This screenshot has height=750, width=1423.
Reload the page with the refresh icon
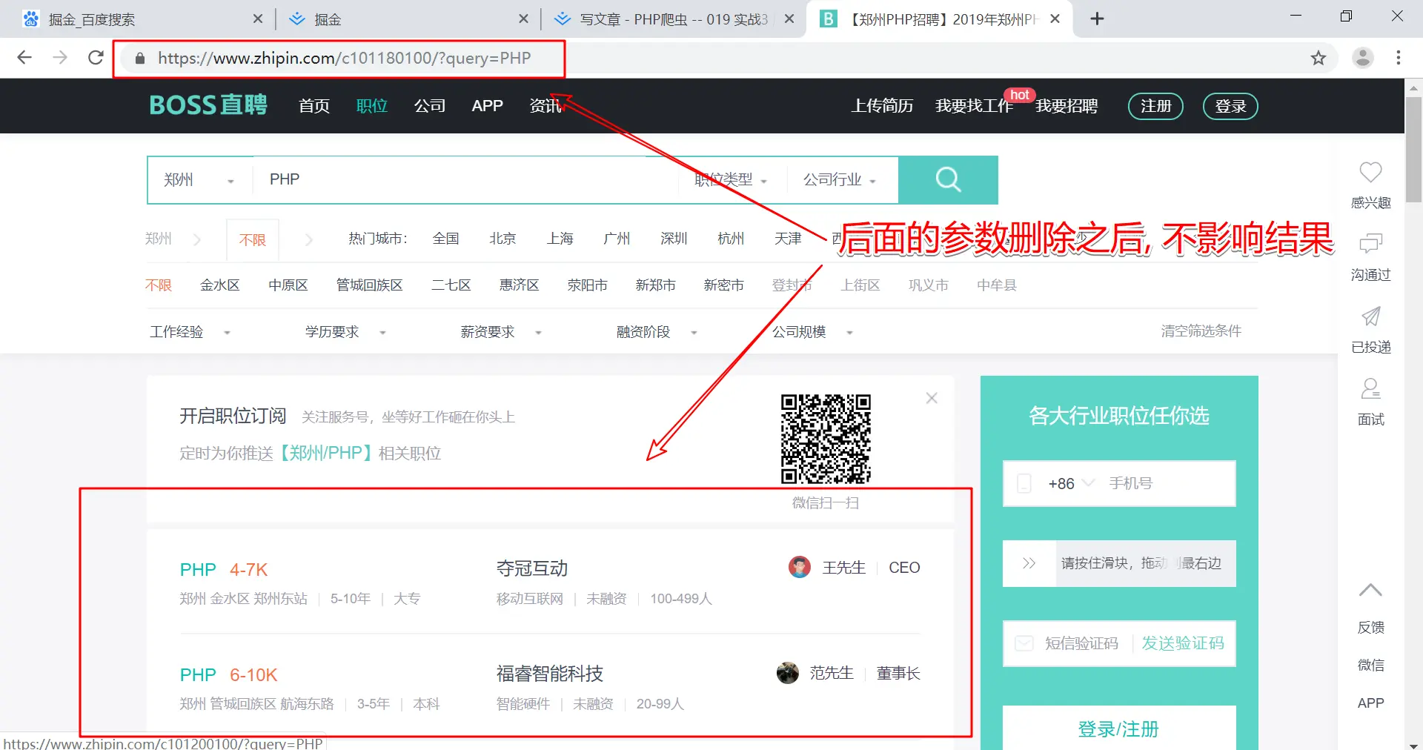(x=96, y=58)
